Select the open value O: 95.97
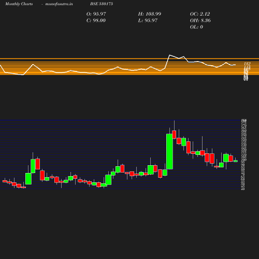Screen dimensions: 259x259 pos(96,14)
